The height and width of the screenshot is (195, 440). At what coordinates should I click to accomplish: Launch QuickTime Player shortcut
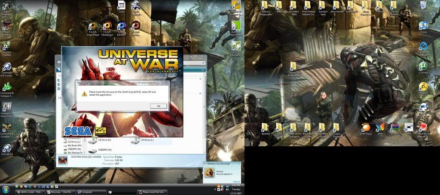coord(423,49)
